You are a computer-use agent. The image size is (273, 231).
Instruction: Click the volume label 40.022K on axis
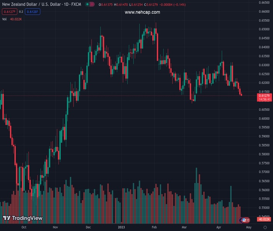[263, 219]
